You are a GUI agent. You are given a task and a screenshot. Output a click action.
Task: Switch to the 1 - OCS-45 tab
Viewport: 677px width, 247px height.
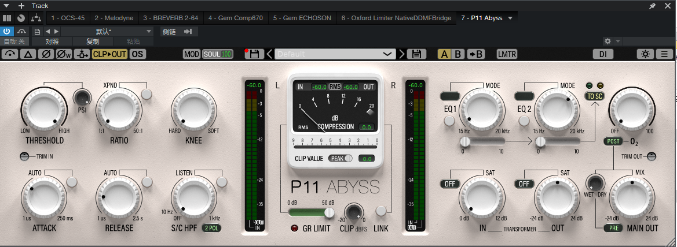pyautogui.click(x=68, y=18)
